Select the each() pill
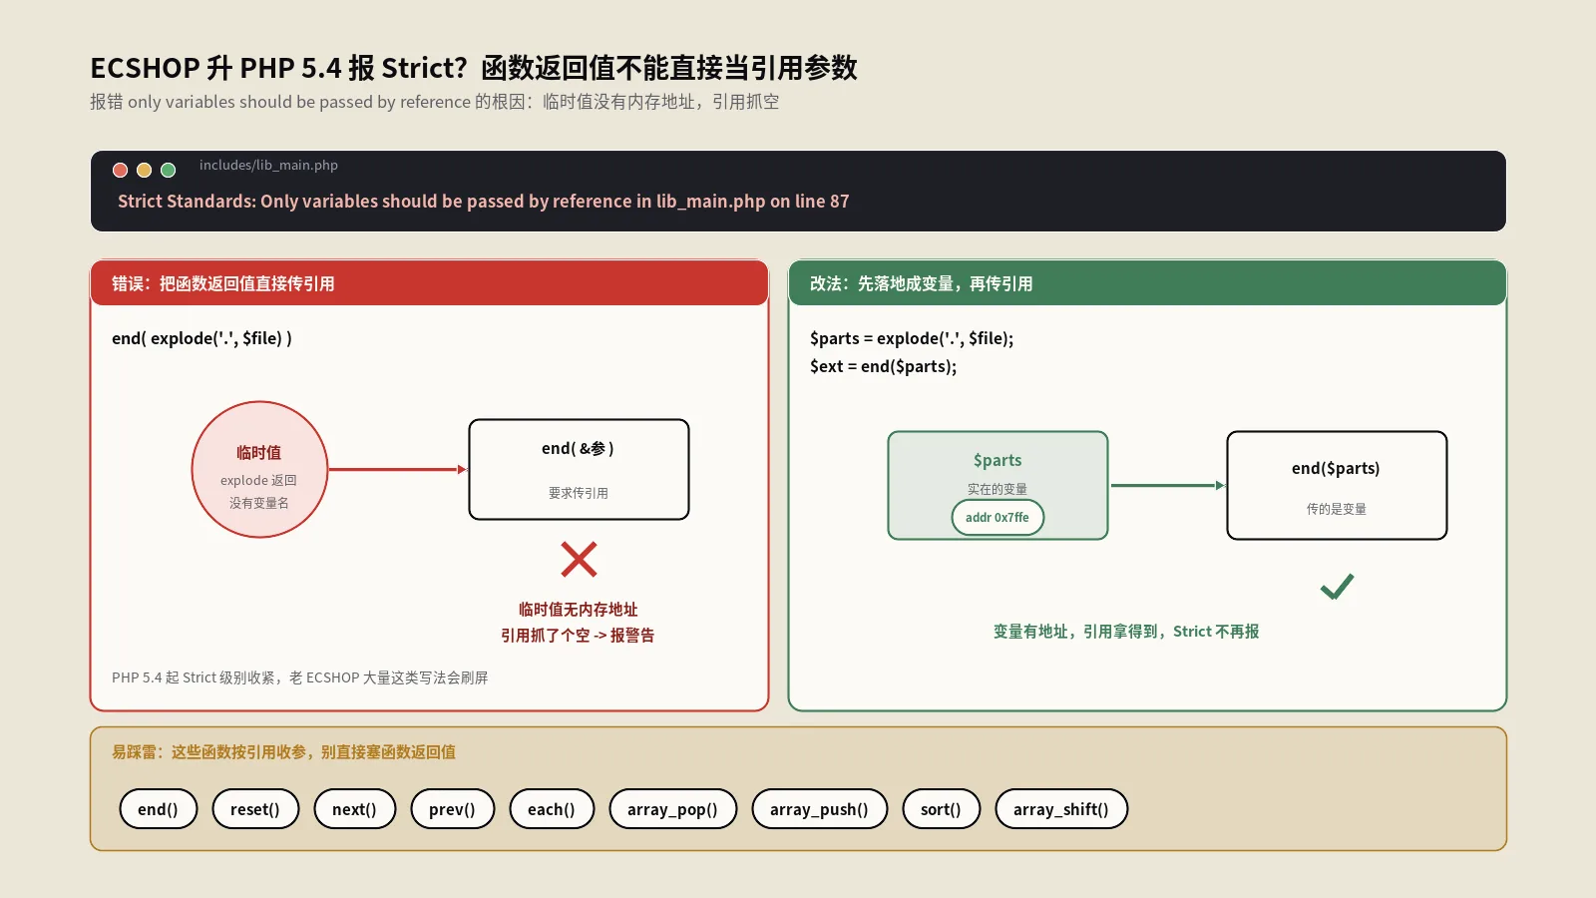This screenshot has width=1596, height=898. coord(551,809)
